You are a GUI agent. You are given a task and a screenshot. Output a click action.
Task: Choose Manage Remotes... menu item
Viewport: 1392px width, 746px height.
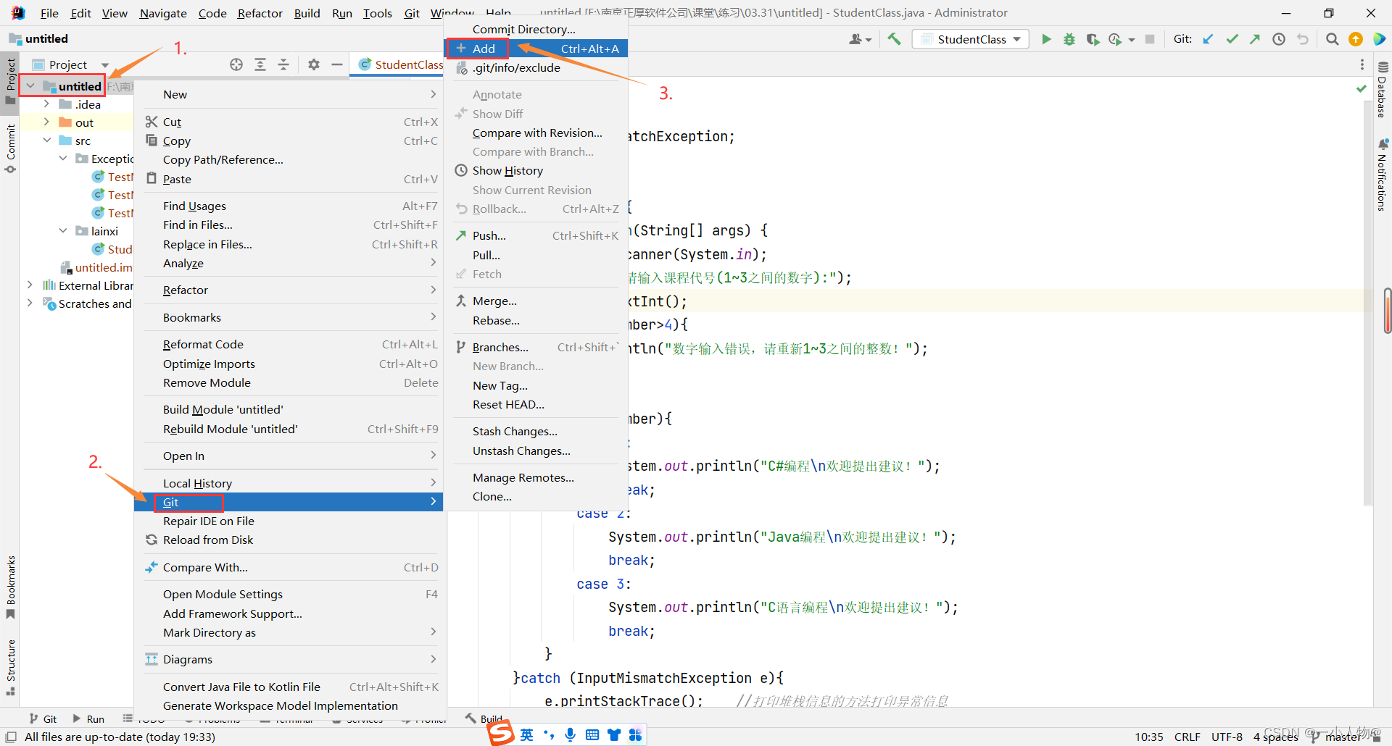(x=536, y=478)
